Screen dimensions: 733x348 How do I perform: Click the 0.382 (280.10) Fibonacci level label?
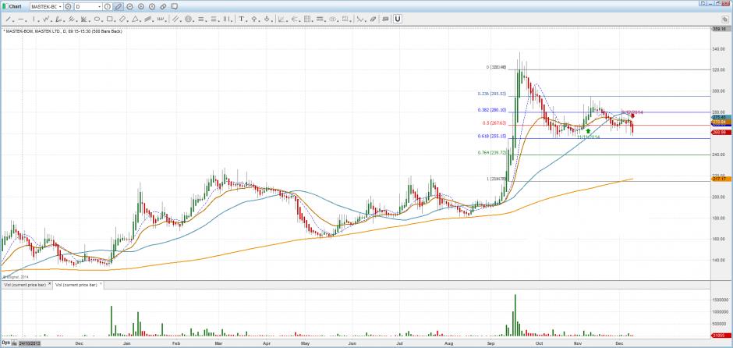pyautogui.click(x=492, y=110)
